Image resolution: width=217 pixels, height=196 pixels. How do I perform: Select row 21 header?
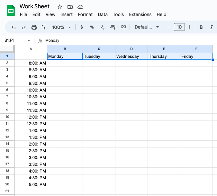[x=7, y=191]
